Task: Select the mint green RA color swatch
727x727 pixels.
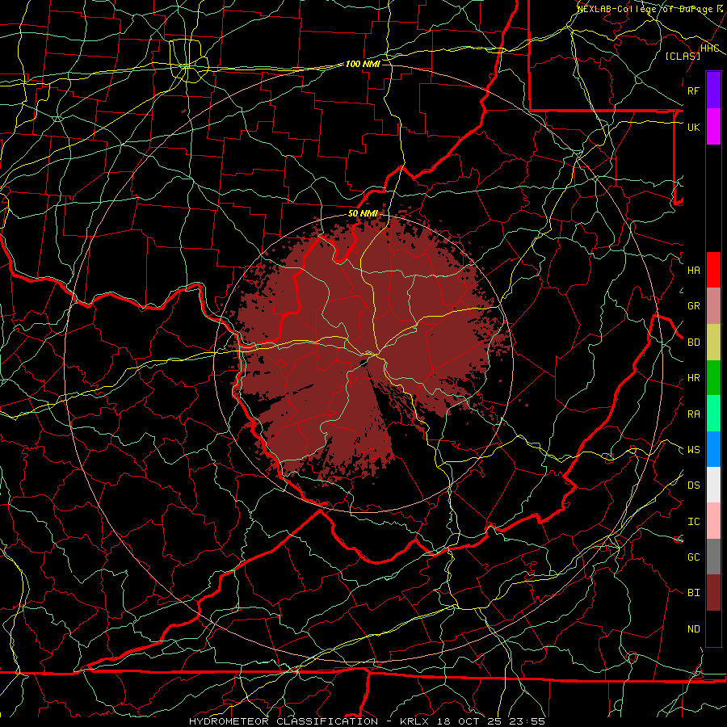Action: point(713,414)
